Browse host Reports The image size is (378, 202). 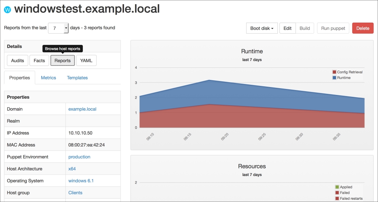click(62, 61)
